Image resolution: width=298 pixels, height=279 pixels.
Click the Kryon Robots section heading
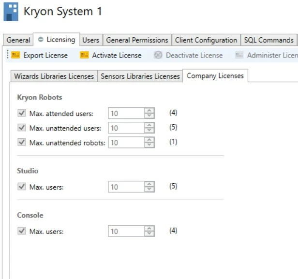40,97
